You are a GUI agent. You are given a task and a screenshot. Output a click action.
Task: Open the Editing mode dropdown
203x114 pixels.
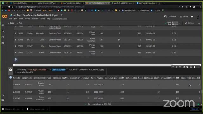click(x=189, y=23)
